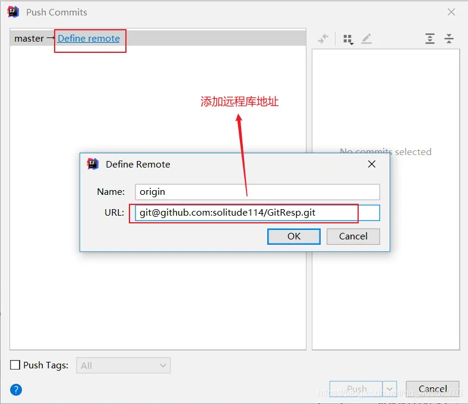Expand the Push button dropdown arrow

(390, 389)
